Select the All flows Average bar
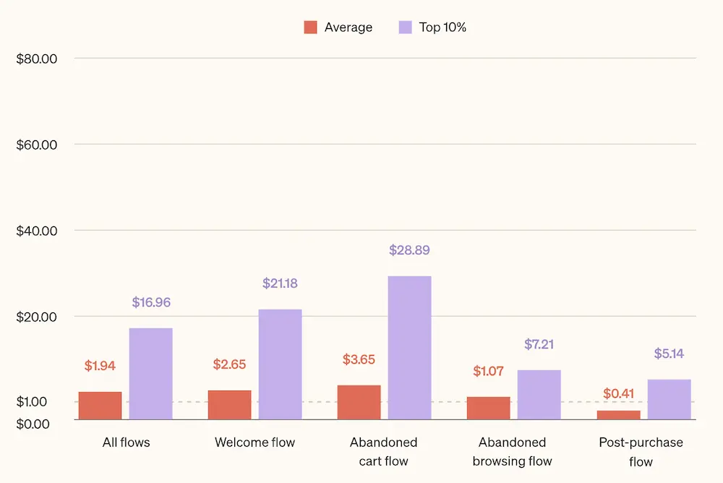The image size is (723, 483). (x=100, y=406)
